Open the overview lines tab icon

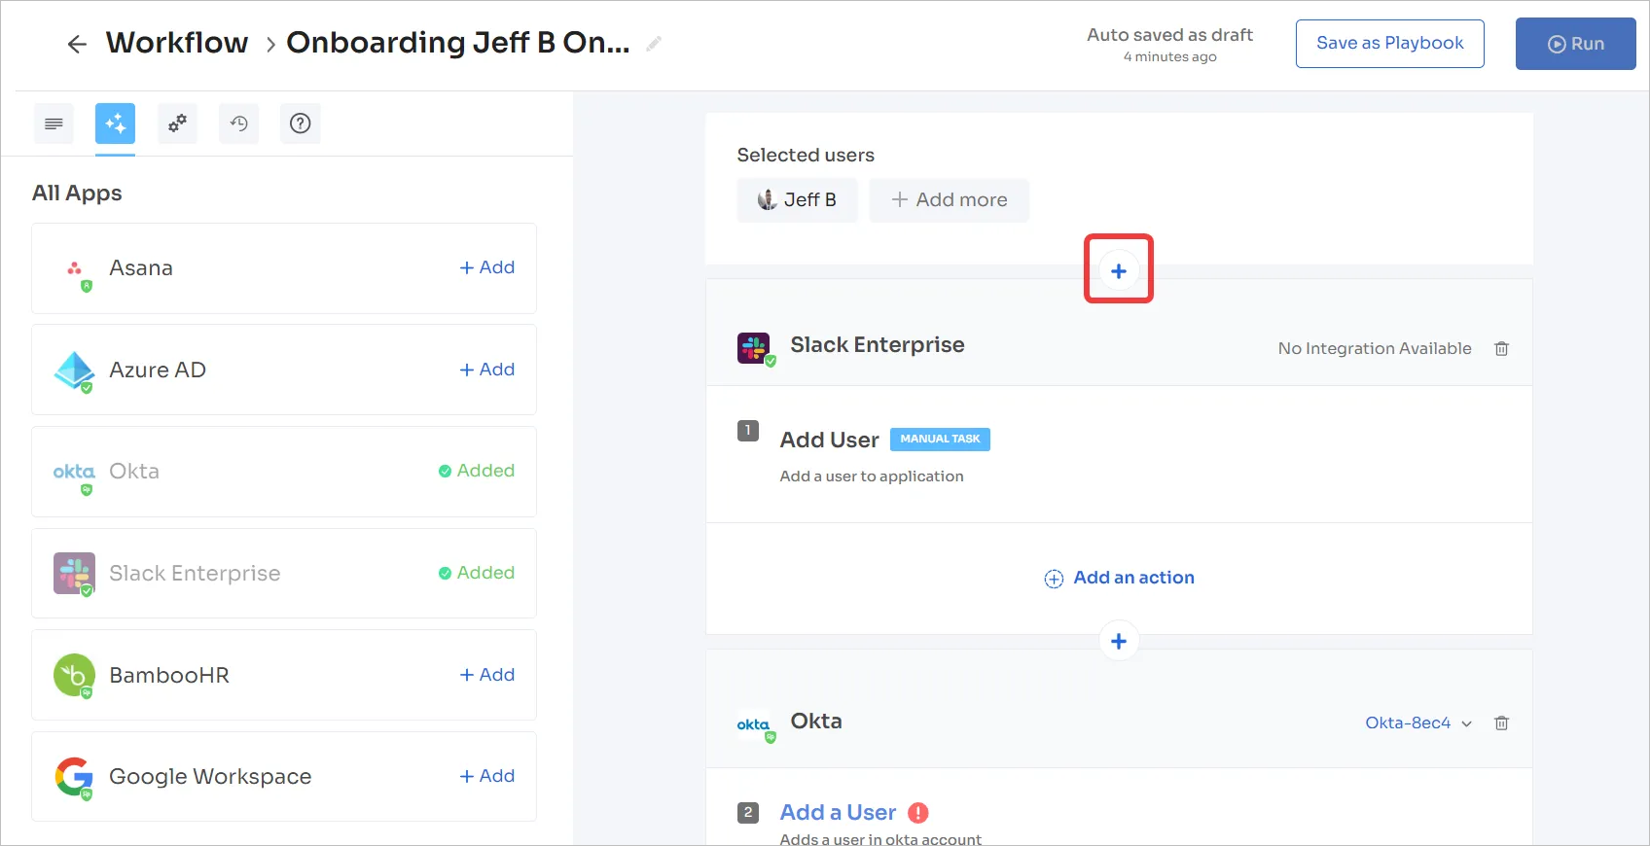click(54, 123)
